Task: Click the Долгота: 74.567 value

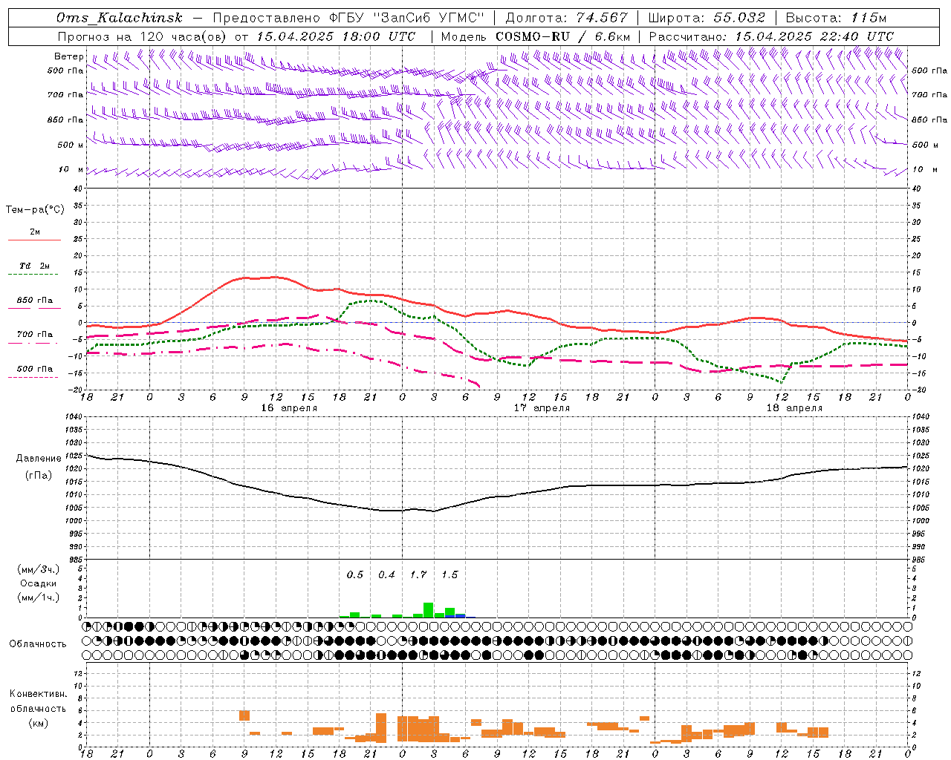Action: pyautogui.click(x=567, y=18)
